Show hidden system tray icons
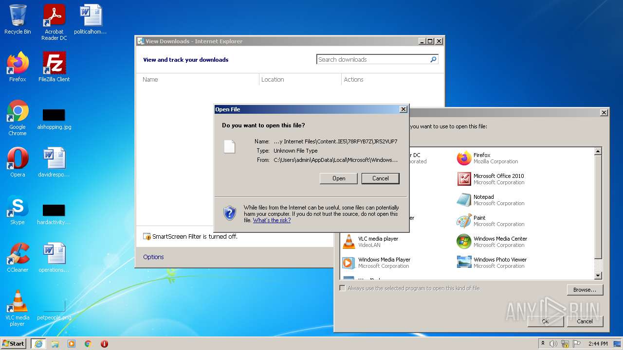Image resolution: width=623 pixels, height=350 pixels. (x=543, y=344)
